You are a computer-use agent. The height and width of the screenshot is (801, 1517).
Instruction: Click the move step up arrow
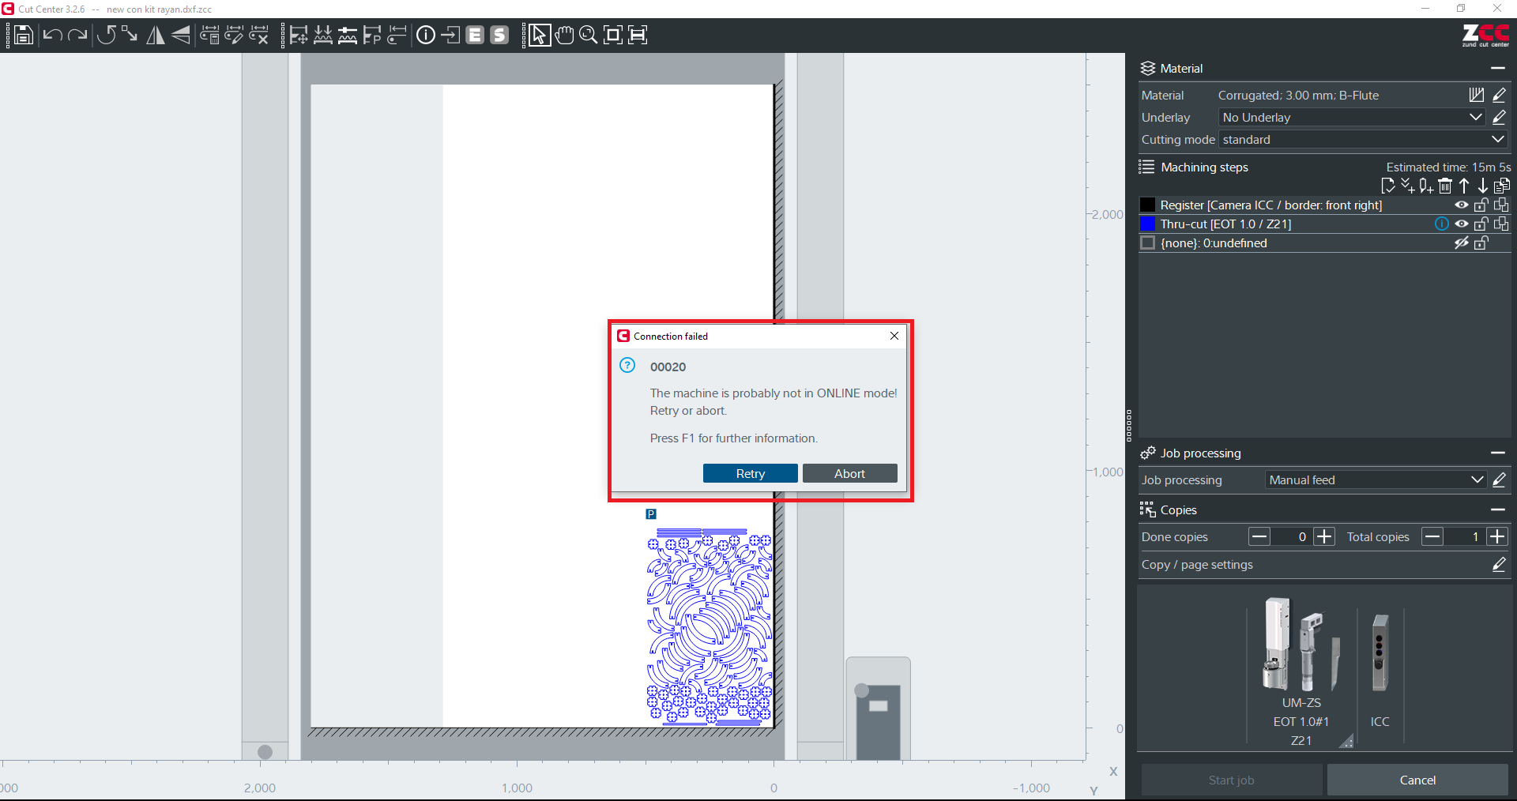pos(1464,186)
